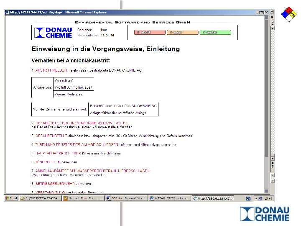
Task: Click cell Von der Zentralwarte wird alarmiert
Action: (x=60, y=109)
